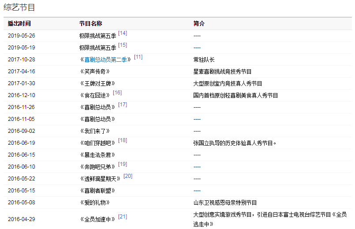Click the 综艺节目 section heading
Screen dimensions: 355x229
pos(19,8)
